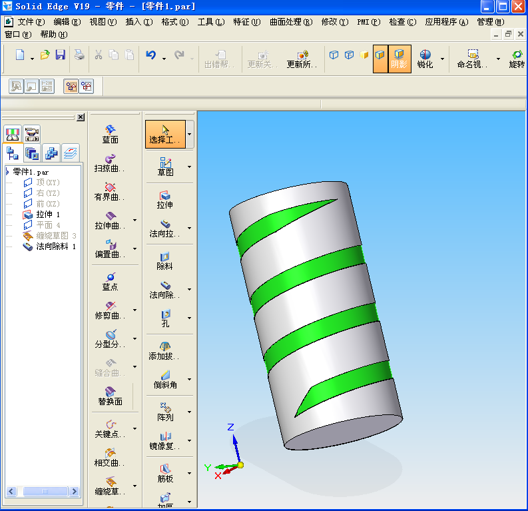Switch to the Layers tab icon
This screenshot has height=511, width=528.
(x=71, y=154)
